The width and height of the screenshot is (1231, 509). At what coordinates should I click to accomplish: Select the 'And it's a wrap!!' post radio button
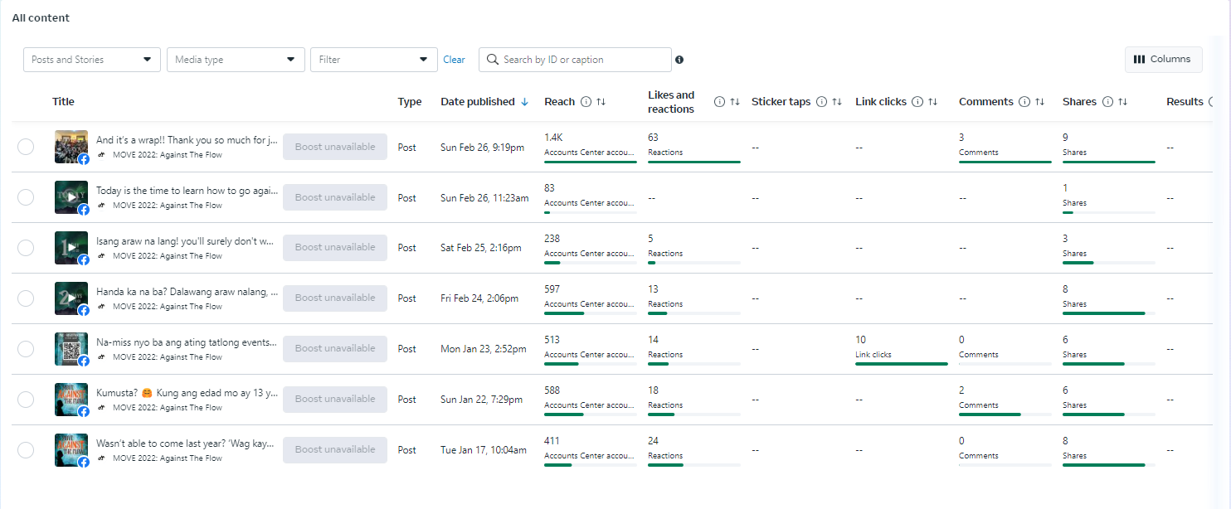point(26,147)
